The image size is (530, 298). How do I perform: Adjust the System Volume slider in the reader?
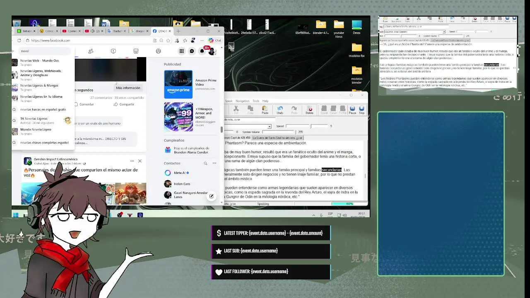click(279, 132)
